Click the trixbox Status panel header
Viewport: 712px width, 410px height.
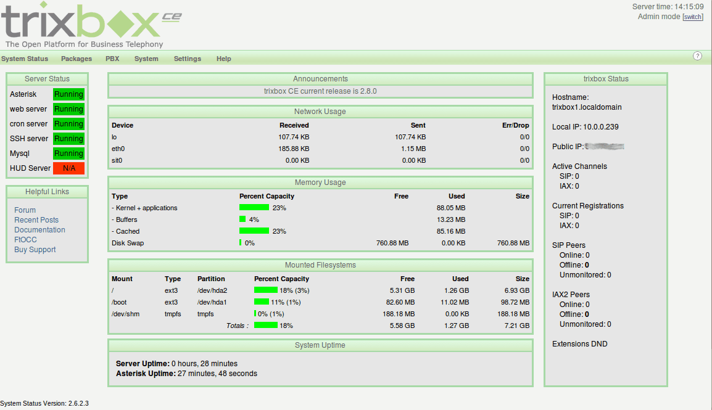[606, 79]
